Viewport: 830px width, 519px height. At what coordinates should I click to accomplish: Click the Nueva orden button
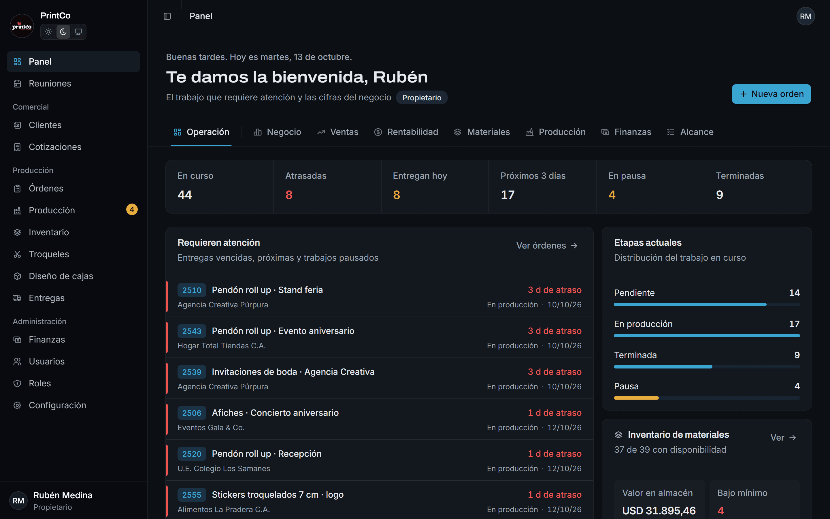pyautogui.click(x=771, y=94)
